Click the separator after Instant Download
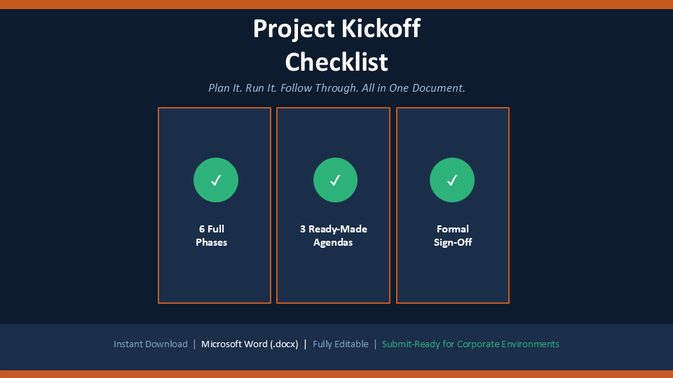Image resolution: width=673 pixels, height=378 pixels. click(194, 344)
